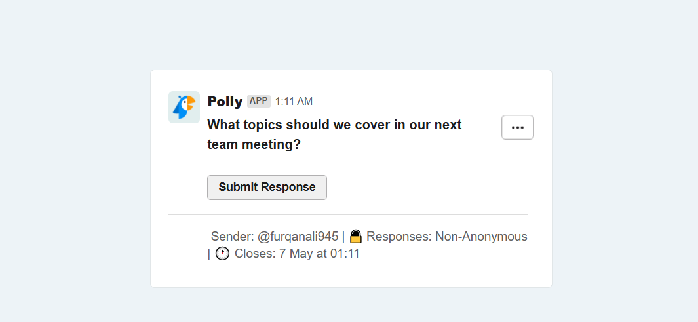Screen dimensions: 698x322
Task: Click the yellow padlock icon
Action: tap(355, 237)
